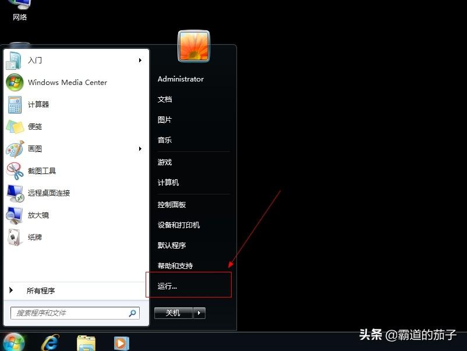Open the Administrator user folder link
Image resolution: width=467 pixels, height=351 pixels.
point(181,79)
